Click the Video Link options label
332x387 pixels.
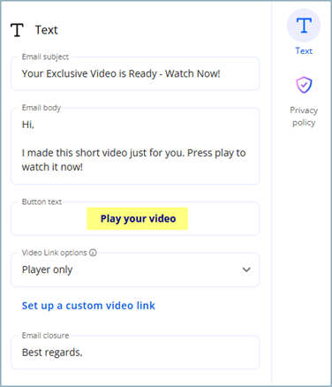[55, 253]
